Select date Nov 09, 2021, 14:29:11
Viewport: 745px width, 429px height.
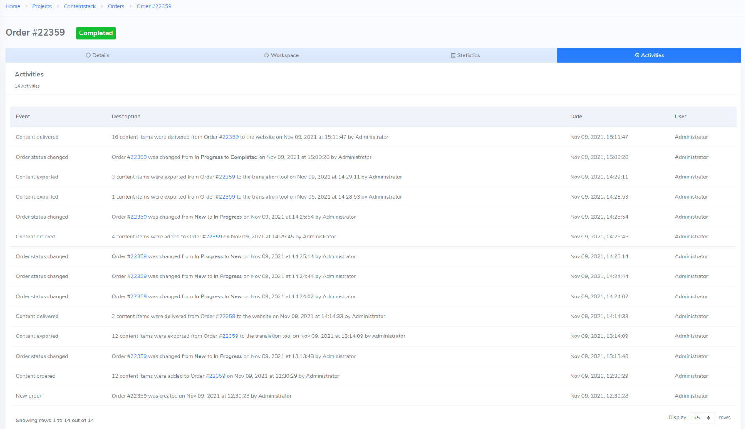click(x=599, y=177)
